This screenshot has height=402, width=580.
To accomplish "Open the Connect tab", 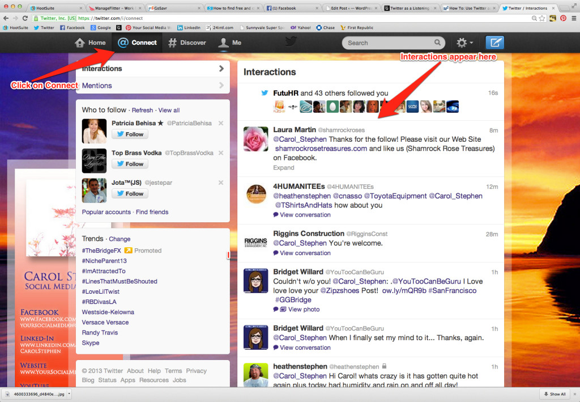I will pos(137,43).
